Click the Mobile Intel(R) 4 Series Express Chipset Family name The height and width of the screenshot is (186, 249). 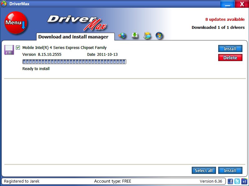click(x=64, y=48)
